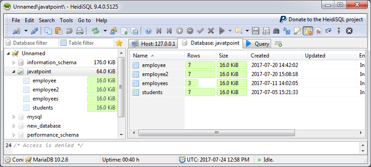
Task: Click the black stop X icon
Action: click(x=349, y=31)
